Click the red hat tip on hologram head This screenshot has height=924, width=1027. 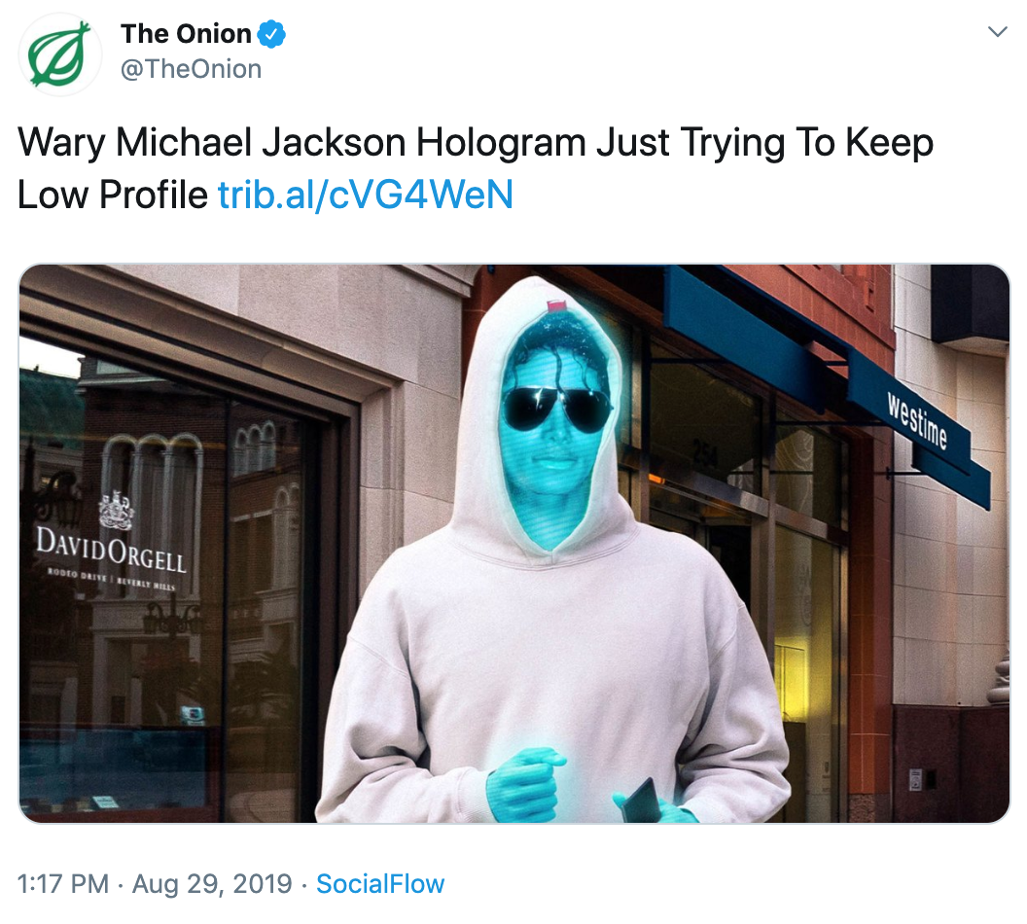555,305
